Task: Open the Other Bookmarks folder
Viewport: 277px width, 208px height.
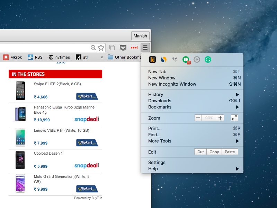Action: [x=124, y=57]
